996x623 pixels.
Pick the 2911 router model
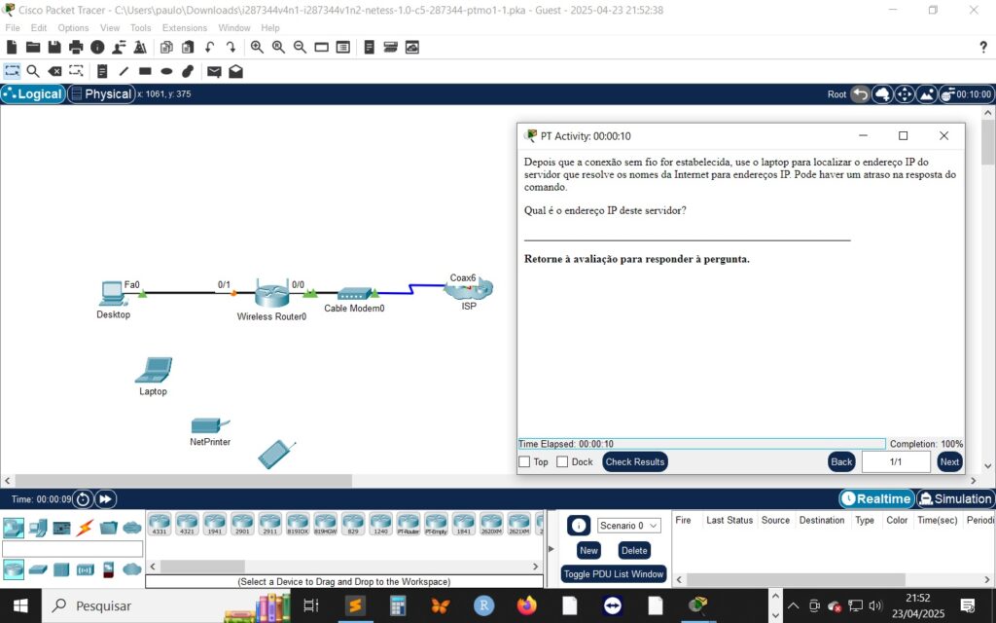[270, 524]
